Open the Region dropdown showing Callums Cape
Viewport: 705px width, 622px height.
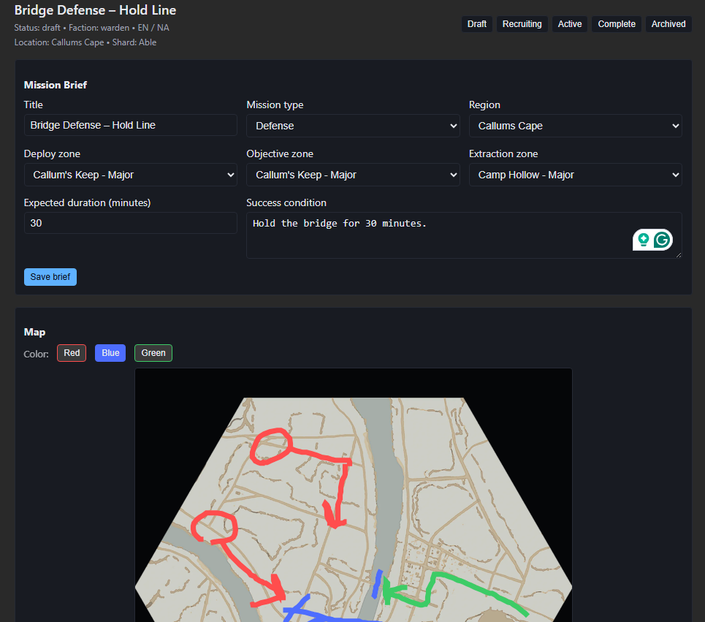click(575, 125)
